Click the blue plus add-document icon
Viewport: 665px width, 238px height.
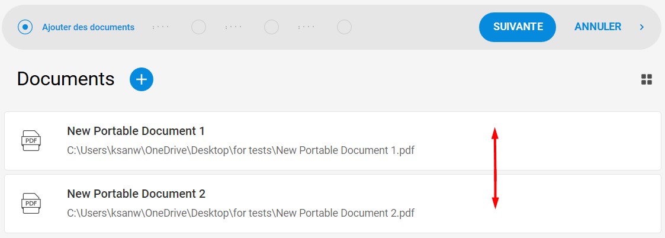pos(141,79)
